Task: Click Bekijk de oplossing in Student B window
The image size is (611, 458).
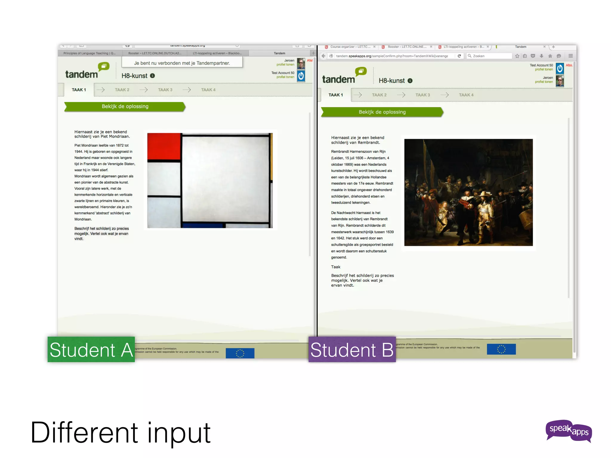Action: [x=382, y=112]
